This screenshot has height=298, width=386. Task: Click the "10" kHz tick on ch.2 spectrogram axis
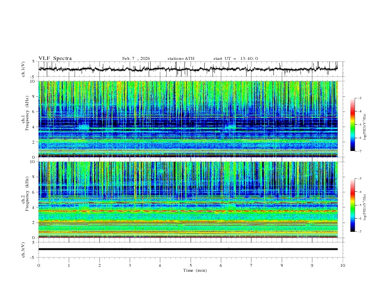(x=33, y=162)
